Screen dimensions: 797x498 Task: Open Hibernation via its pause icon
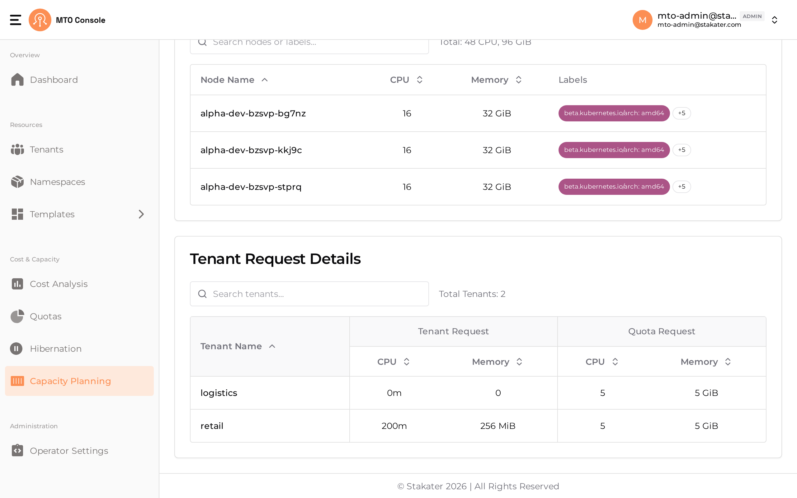click(x=16, y=349)
